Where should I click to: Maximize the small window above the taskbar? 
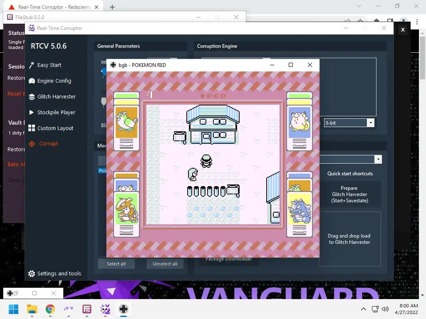[35, 293]
